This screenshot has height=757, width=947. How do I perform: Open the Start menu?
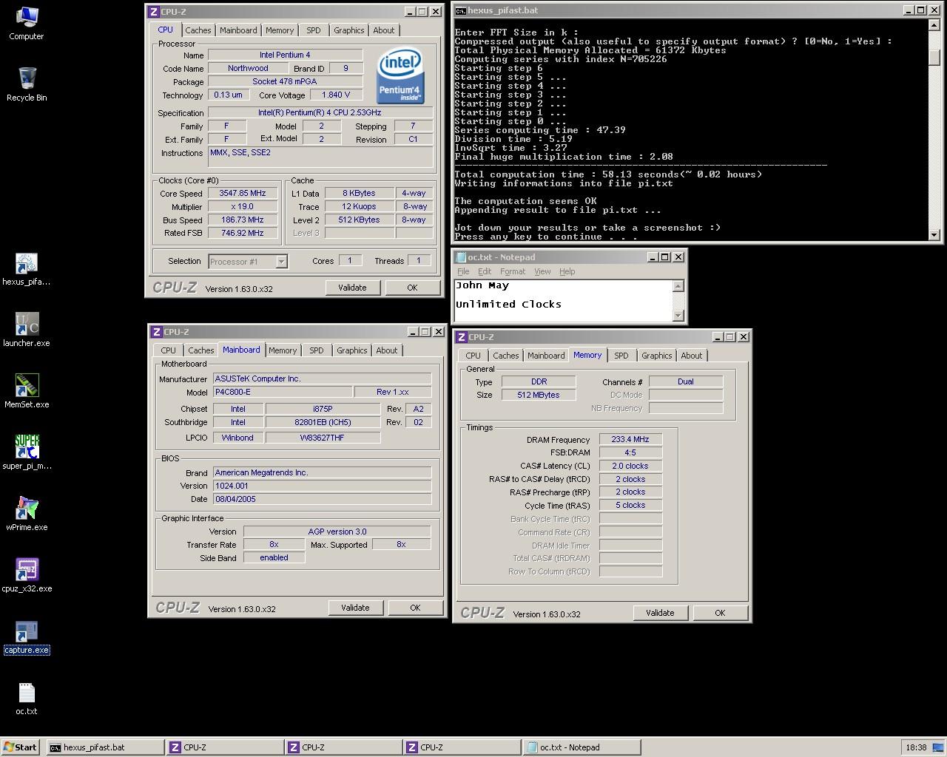click(20, 747)
